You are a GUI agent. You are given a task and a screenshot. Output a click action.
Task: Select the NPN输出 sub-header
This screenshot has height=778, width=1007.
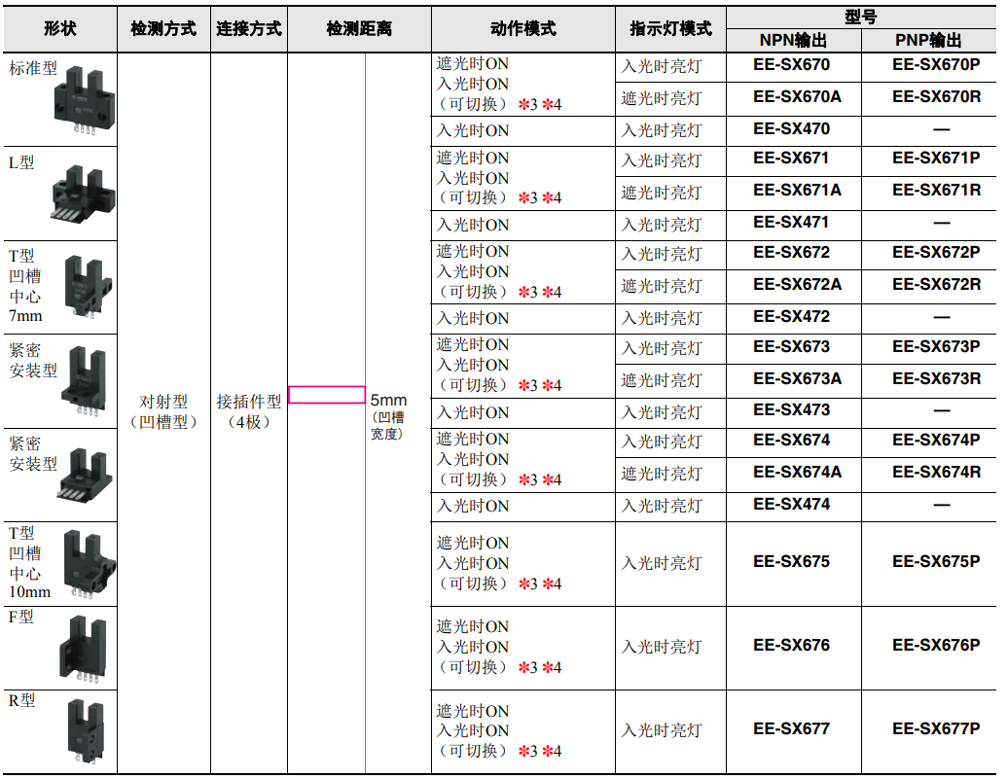793,41
